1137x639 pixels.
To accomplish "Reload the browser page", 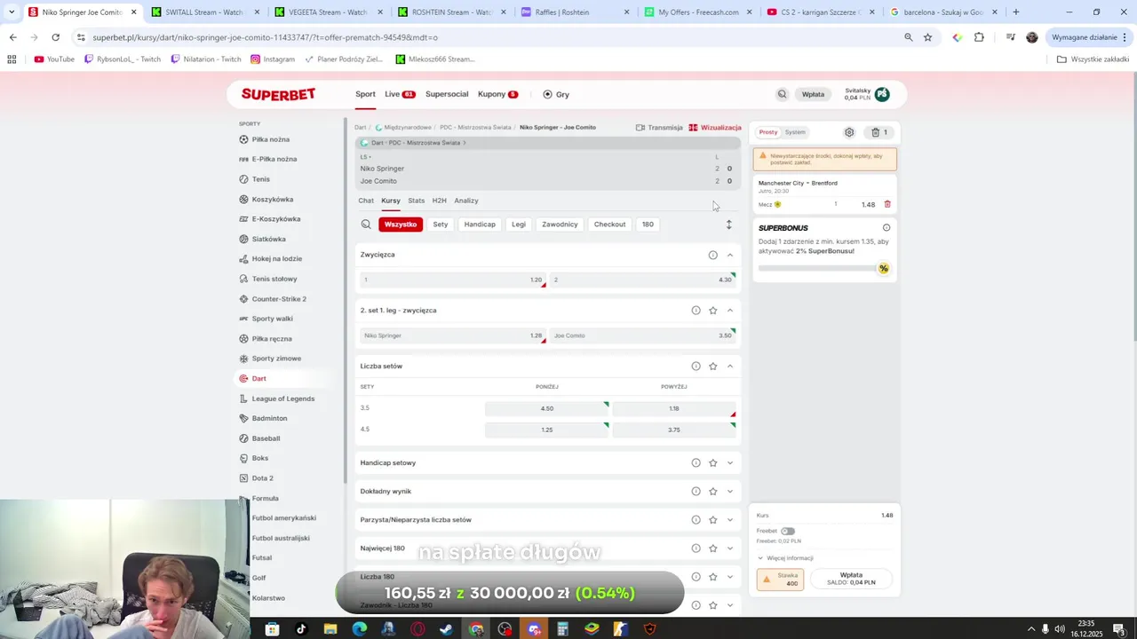I will click(x=55, y=37).
